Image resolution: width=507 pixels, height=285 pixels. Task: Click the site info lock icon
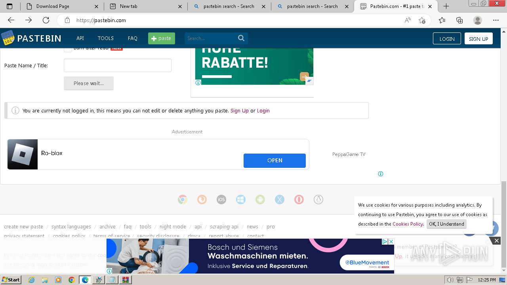pyautogui.click(x=67, y=20)
